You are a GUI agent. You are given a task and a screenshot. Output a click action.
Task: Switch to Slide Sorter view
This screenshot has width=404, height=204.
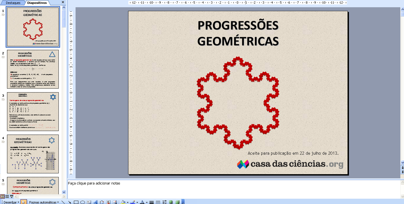pos(7,196)
